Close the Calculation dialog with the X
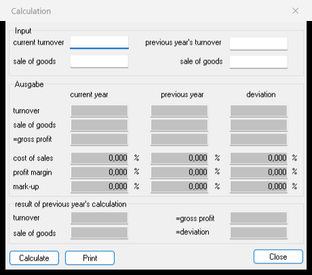 click(x=295, y=11)
